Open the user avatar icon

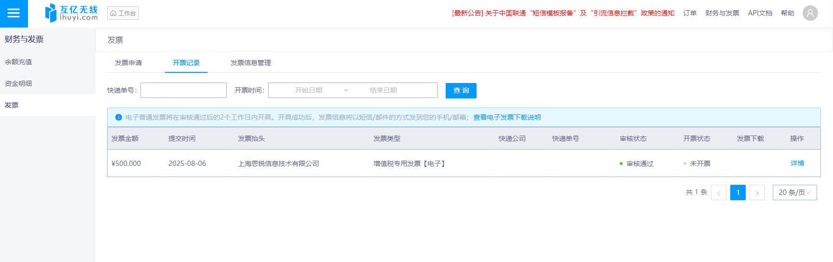pos(810,13)
